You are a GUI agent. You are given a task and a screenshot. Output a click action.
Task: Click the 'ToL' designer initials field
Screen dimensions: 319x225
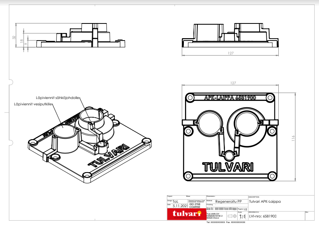pos(175,202)
